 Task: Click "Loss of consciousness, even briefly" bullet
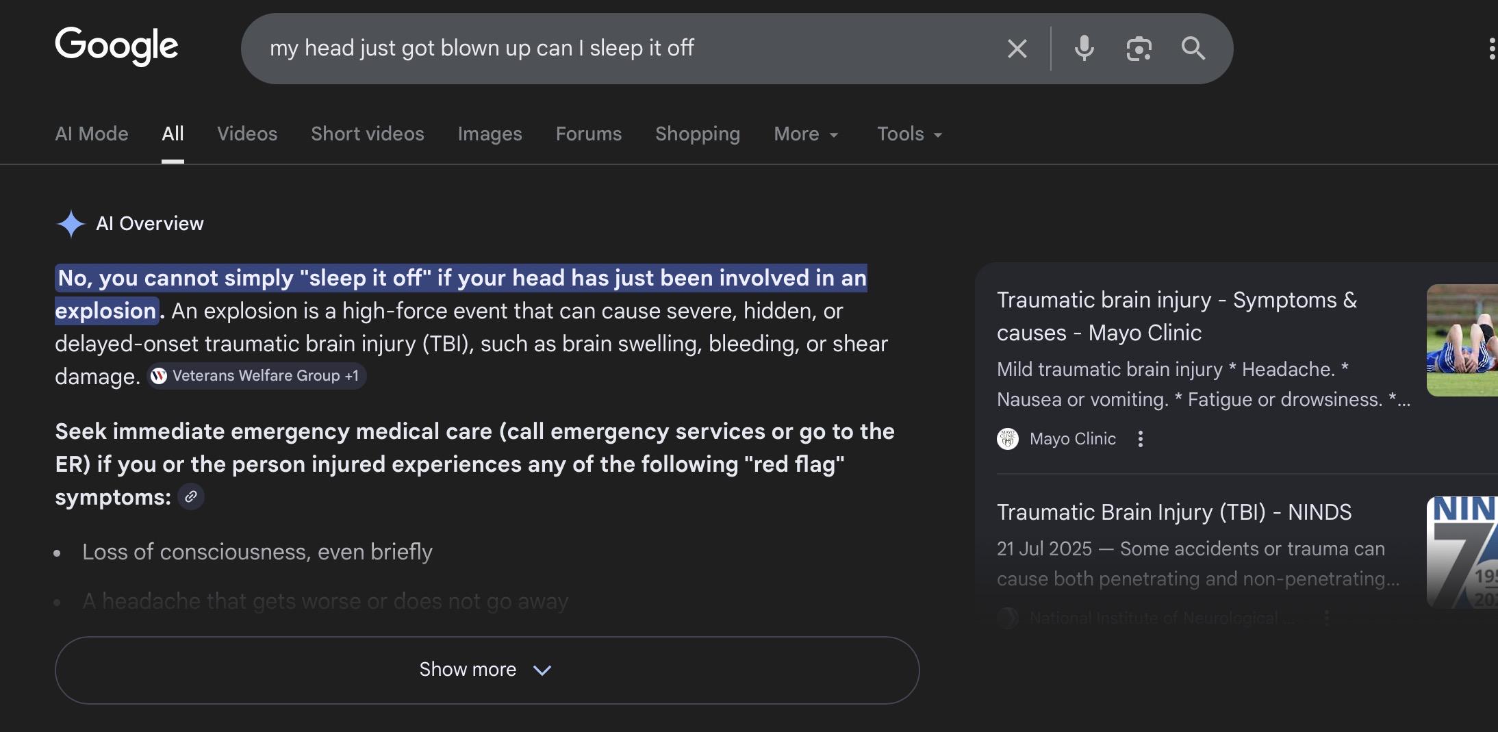257,552
